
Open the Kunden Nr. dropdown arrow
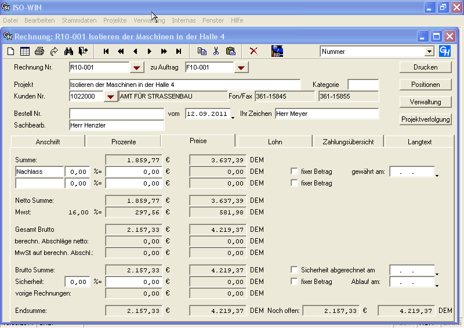(110, 96)
